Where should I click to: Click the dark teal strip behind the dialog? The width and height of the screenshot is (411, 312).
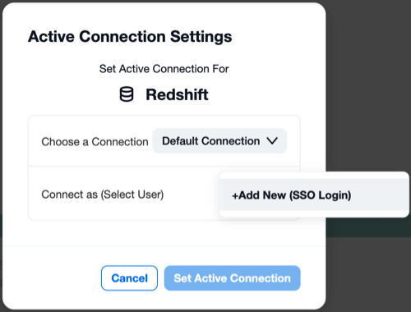point(368,227)
